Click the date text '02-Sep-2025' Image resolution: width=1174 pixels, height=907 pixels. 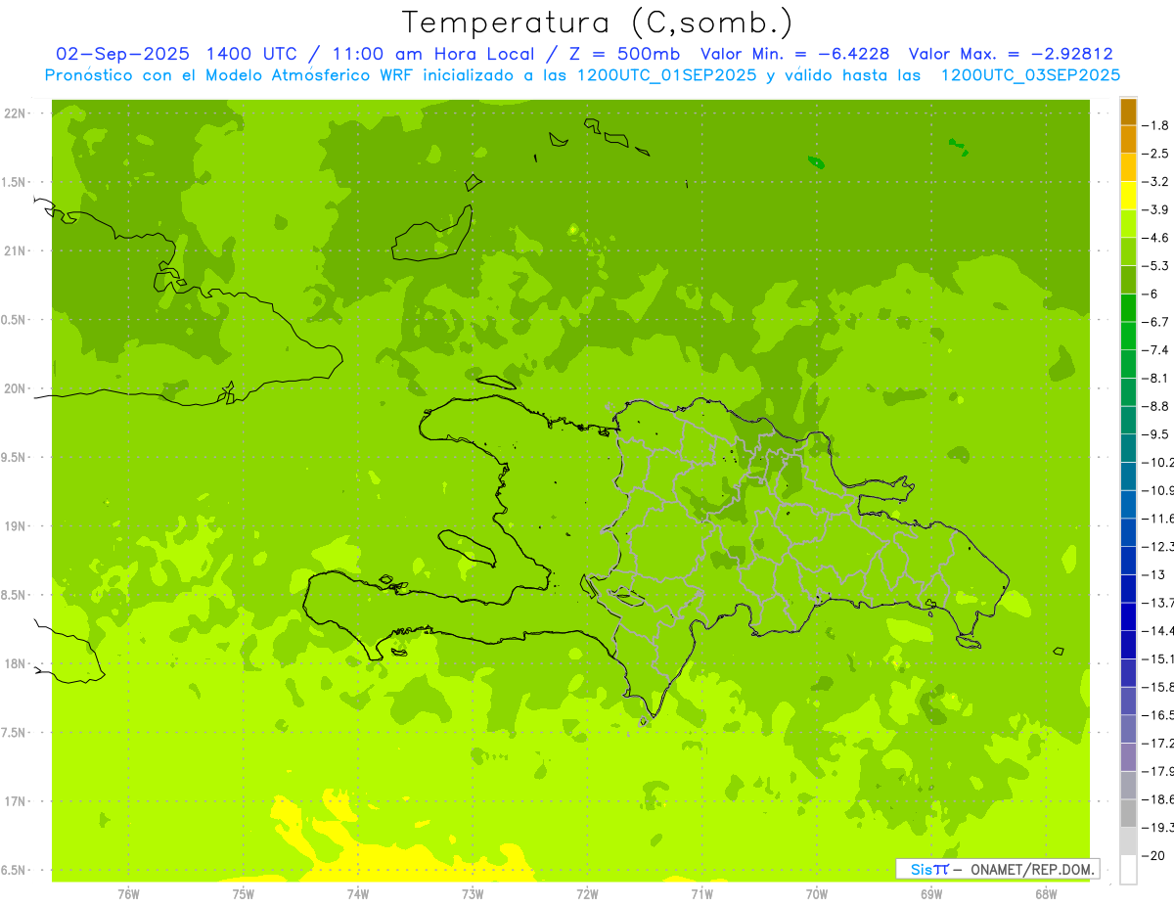coord(121,54)
